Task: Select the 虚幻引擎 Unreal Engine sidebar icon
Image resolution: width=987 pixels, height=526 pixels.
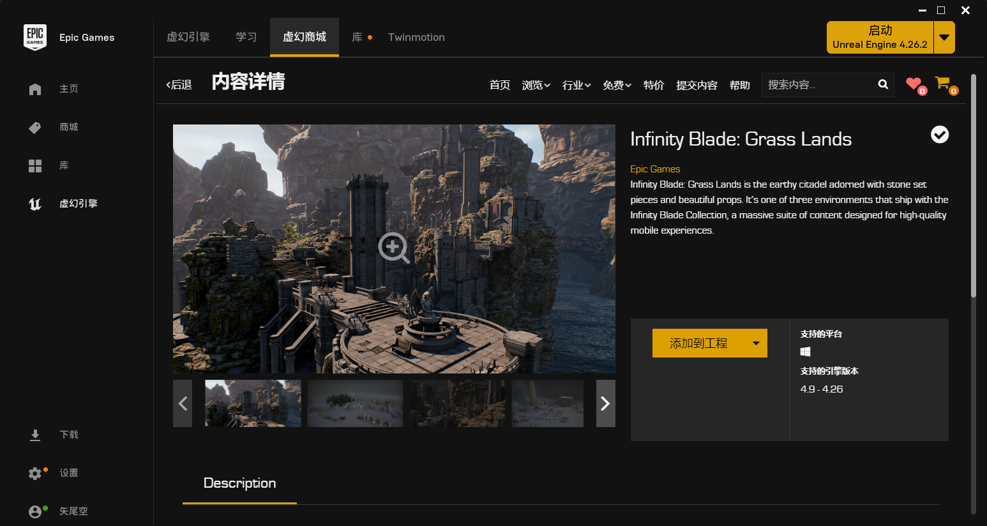Action: [35, 203]
